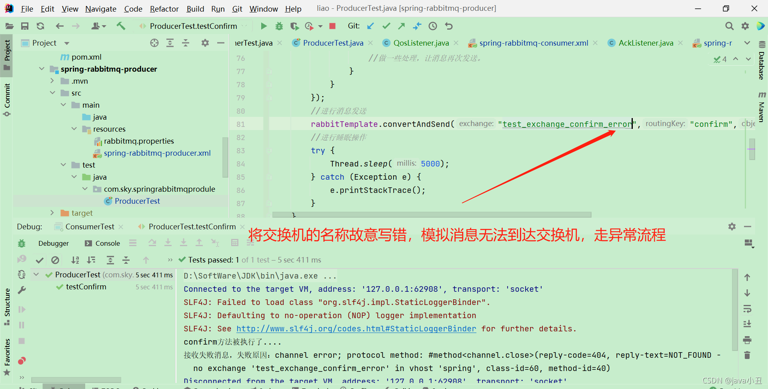Open the Favorites tool window
The width and height of the screenshot is (768, 389).
click(x=7, y=357)
